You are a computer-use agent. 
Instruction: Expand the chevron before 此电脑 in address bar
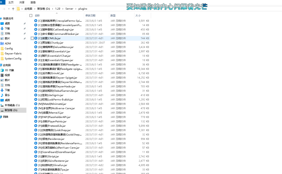[22, 9]
